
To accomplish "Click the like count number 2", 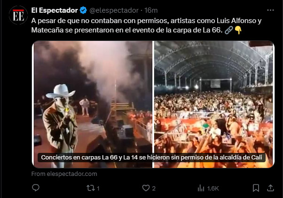I will tap(154, 189).
